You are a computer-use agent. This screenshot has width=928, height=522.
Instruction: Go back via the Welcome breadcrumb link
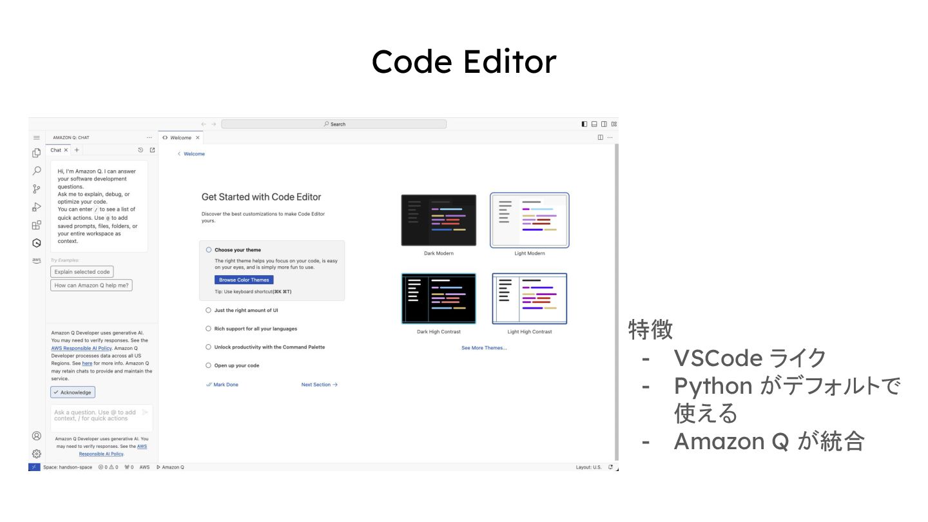pyautogui.click(x=191, y=154)
